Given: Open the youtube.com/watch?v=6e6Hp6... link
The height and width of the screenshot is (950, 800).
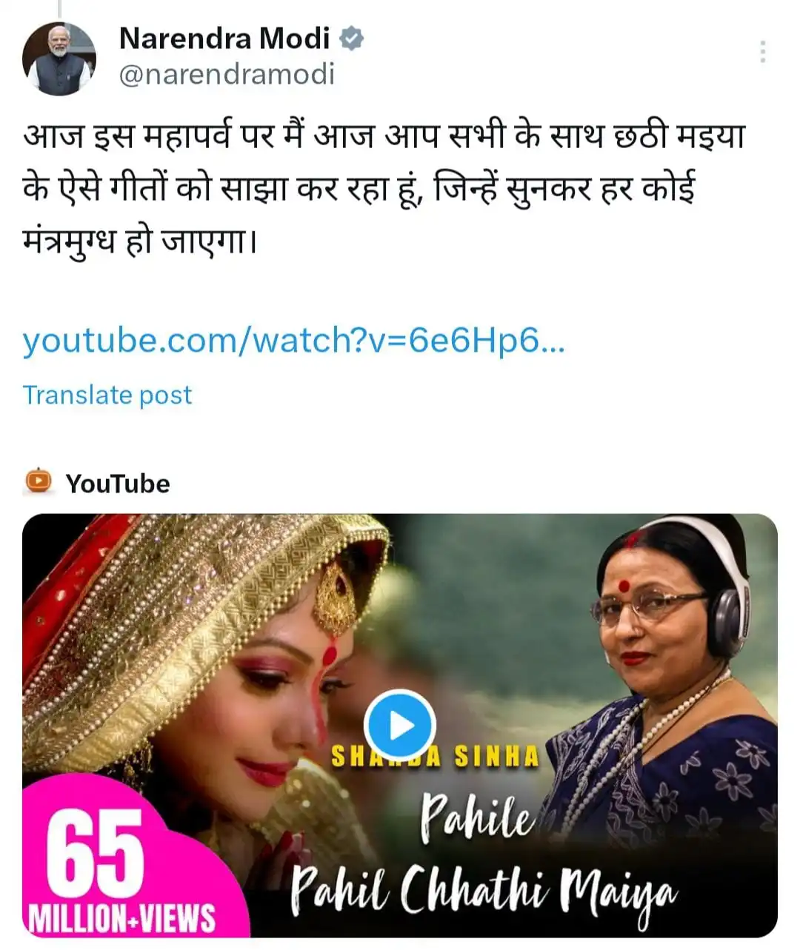Looking at the screenshot, I should tap(293, 341).
